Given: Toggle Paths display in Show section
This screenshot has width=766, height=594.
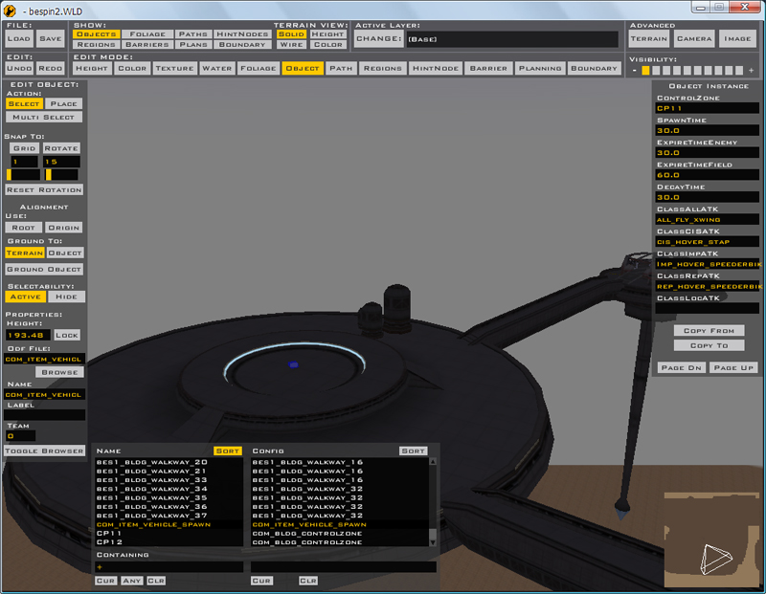Looking at the screenshot, I should coord(193,34).
